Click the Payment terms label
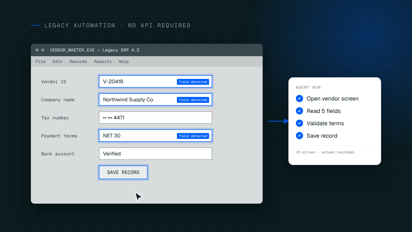 coord(59,136)
